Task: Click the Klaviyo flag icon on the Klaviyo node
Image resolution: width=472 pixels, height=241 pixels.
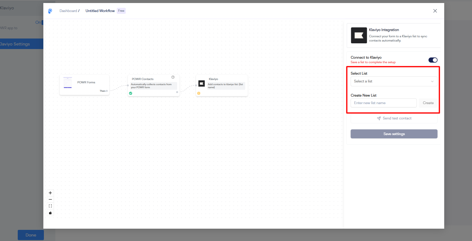Action: tap(201, 83)
